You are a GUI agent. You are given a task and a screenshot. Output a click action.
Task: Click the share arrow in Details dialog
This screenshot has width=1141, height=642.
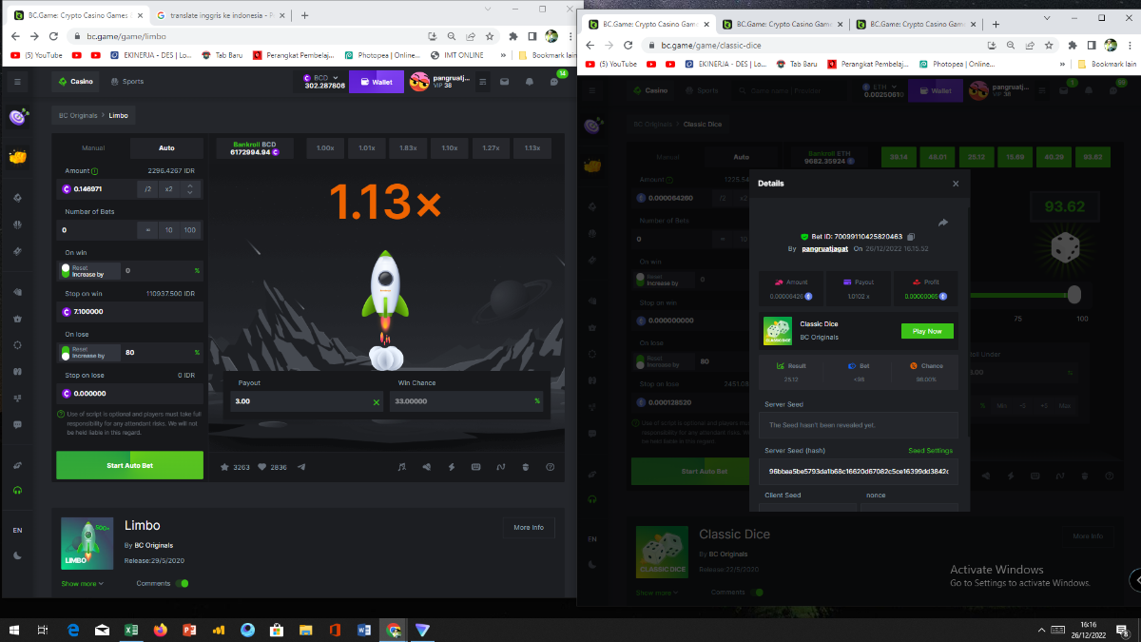point(942,223)
